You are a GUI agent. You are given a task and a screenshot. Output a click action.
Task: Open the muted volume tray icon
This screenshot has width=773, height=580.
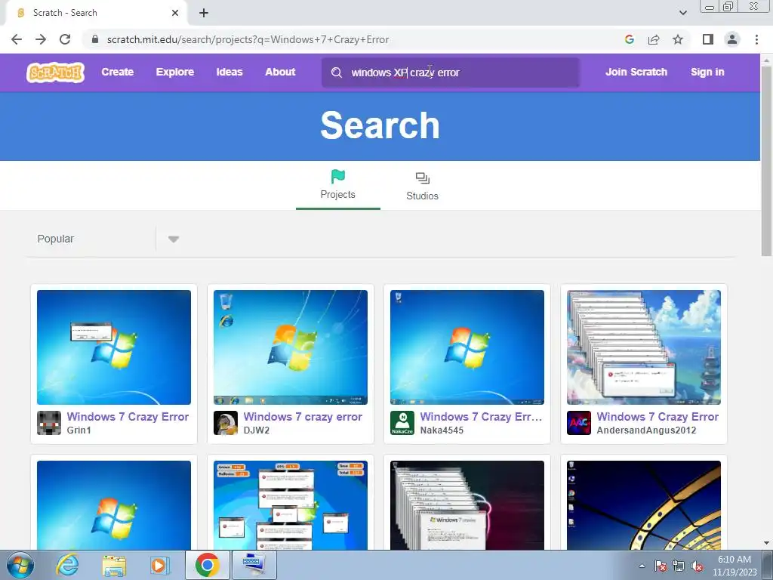697,566
